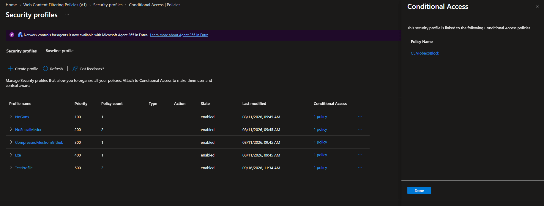Go to Home in the breadcrumb
Image resolution: width=544 pixels, height=206 pixels.
pos(11,5)
